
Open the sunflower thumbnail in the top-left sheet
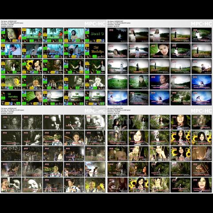(32, 67)
